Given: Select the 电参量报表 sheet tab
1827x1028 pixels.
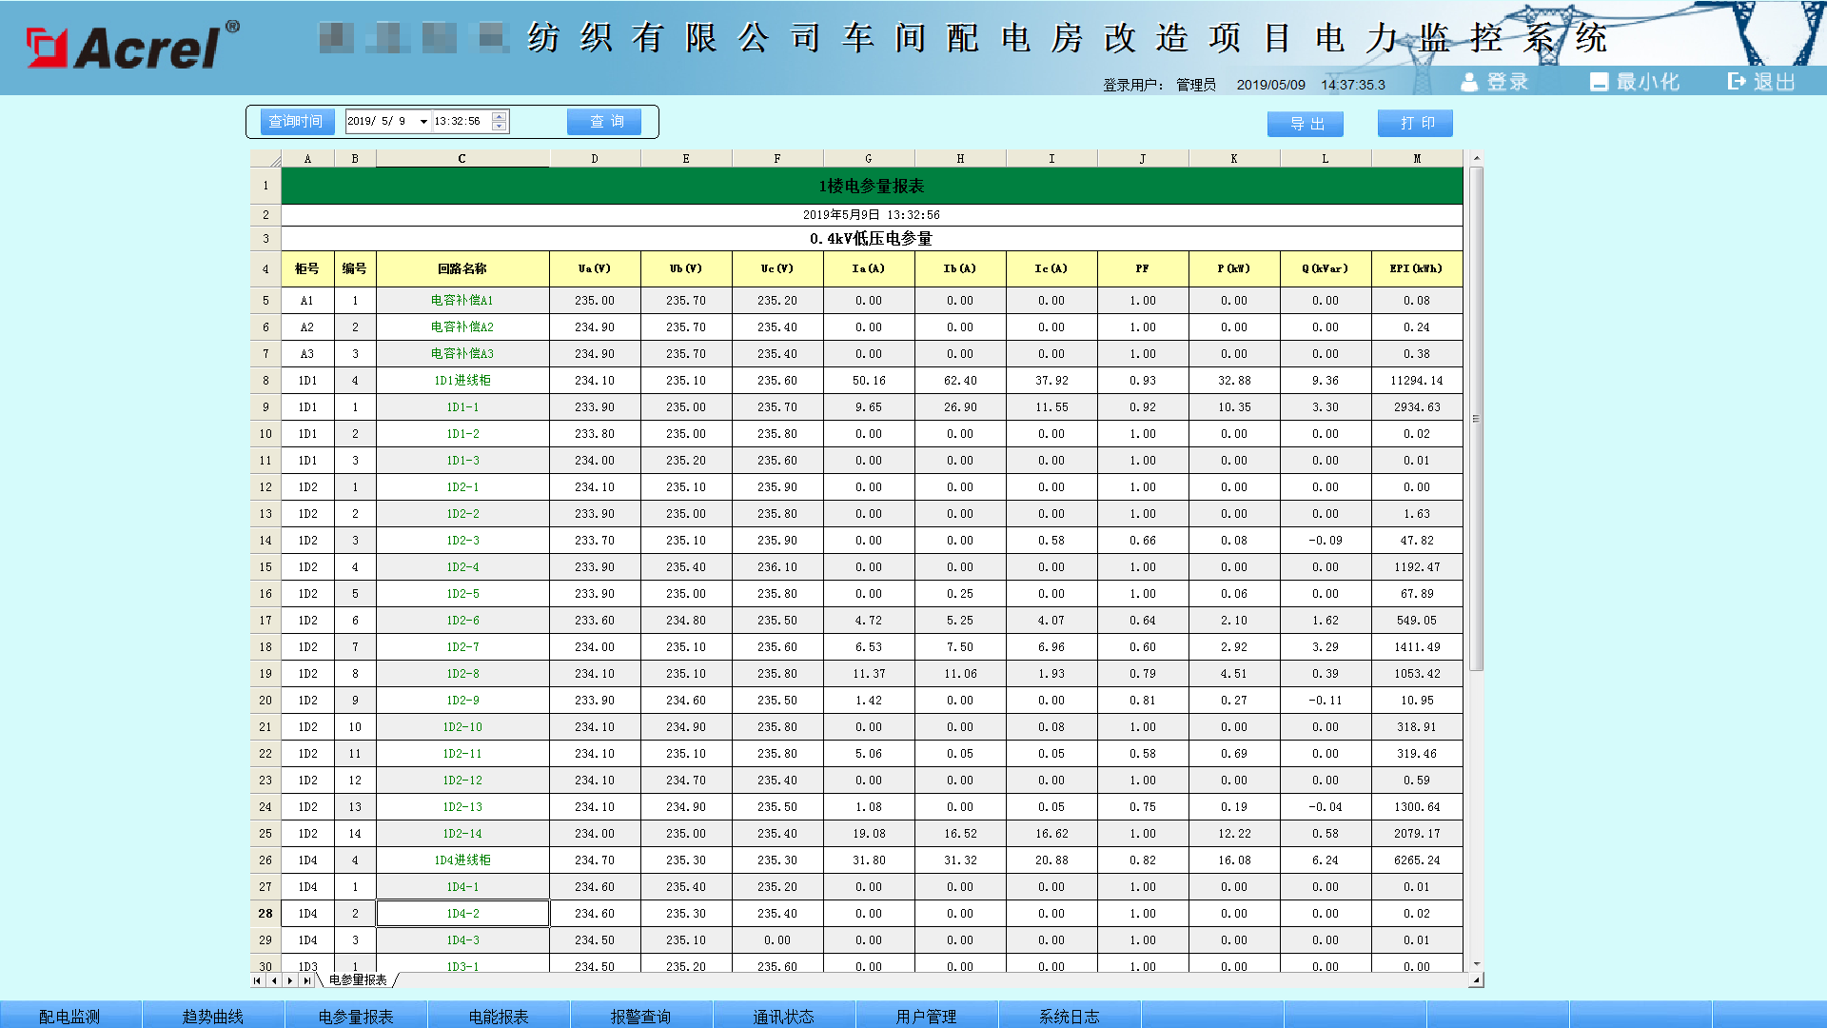Looking at the screenshot, I should pyautogui.click(x=358, y=980).
